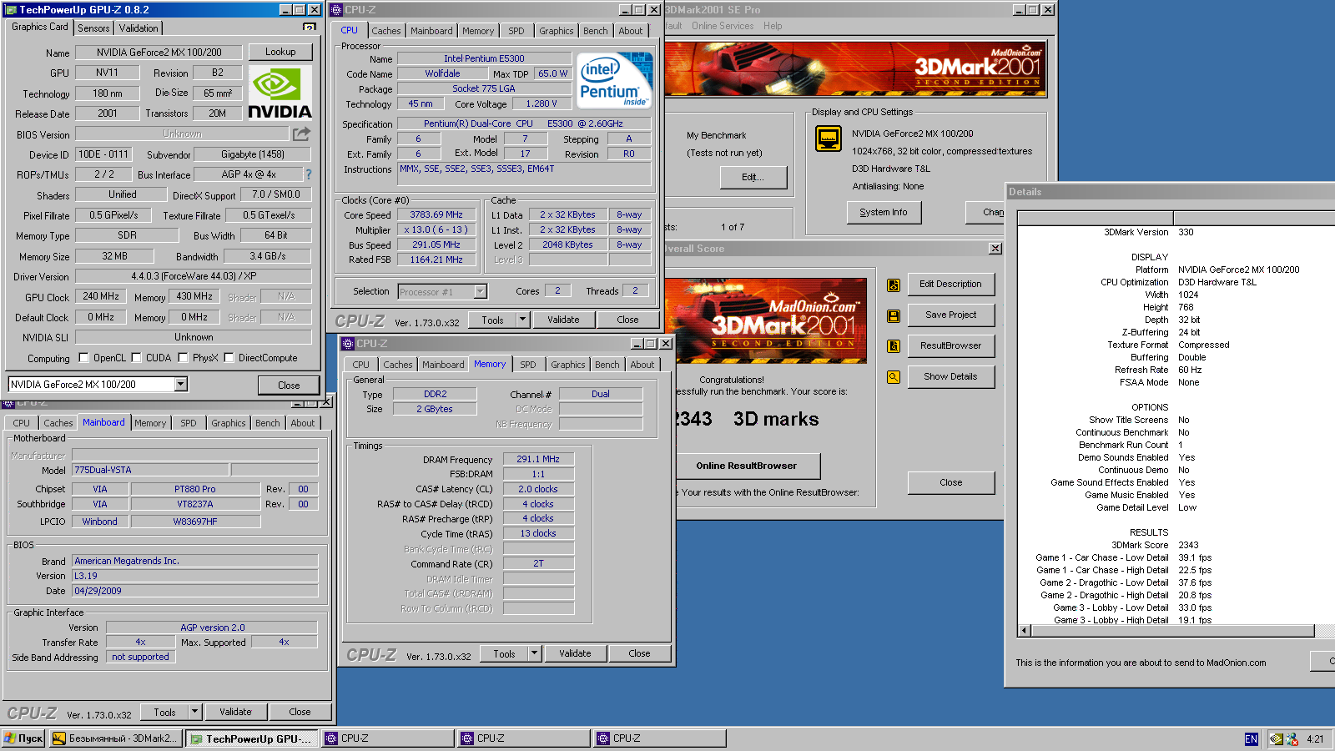Open Tools dropdown arrow in CPU-Z Memory window
This screenshot has height=751, width=1335.
(535, 653)
